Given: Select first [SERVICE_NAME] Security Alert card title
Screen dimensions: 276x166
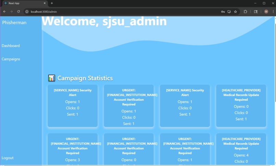Looking at the screenshot, I should pos(73,93).
